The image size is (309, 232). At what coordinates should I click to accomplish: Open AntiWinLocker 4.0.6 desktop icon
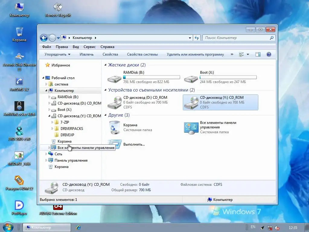(19, 109)
